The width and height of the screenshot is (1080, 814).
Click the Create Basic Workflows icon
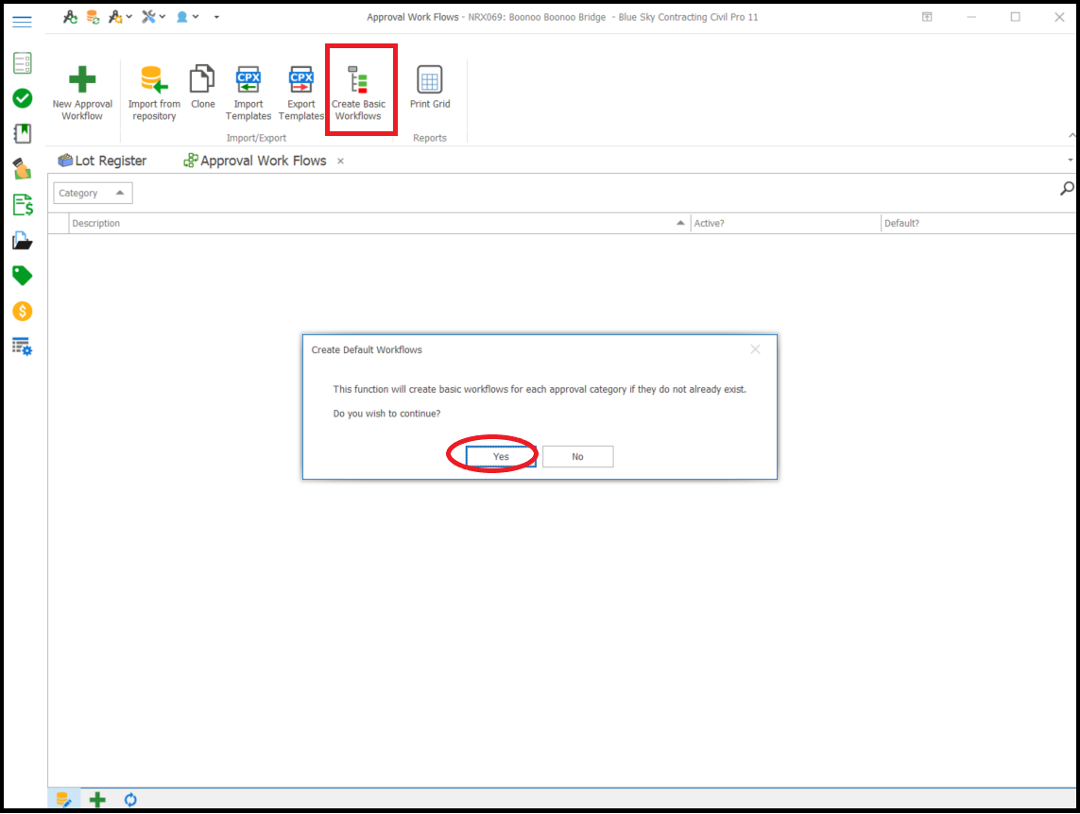point(358,82)
